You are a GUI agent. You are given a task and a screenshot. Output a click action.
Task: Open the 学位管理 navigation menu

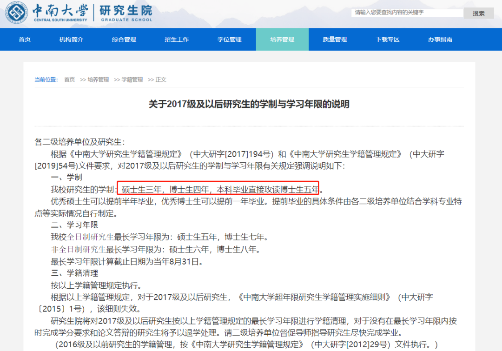click(x=229, y=39)
